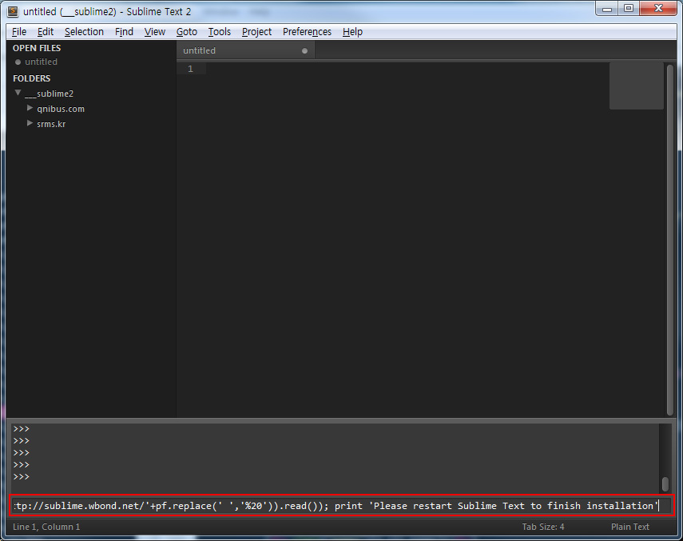Close untitled tab via its dot icon
Image resolution: width=683 pixels, height=541 pixels.
pos(304,51)
